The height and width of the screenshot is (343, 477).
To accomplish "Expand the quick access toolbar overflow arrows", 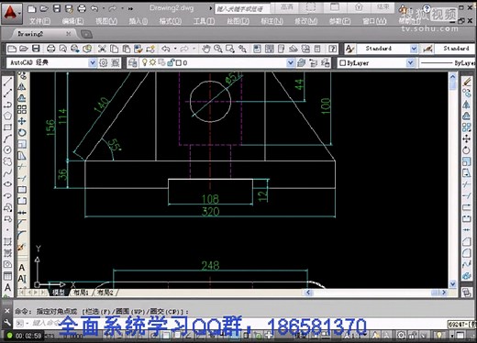I will 131,9.
